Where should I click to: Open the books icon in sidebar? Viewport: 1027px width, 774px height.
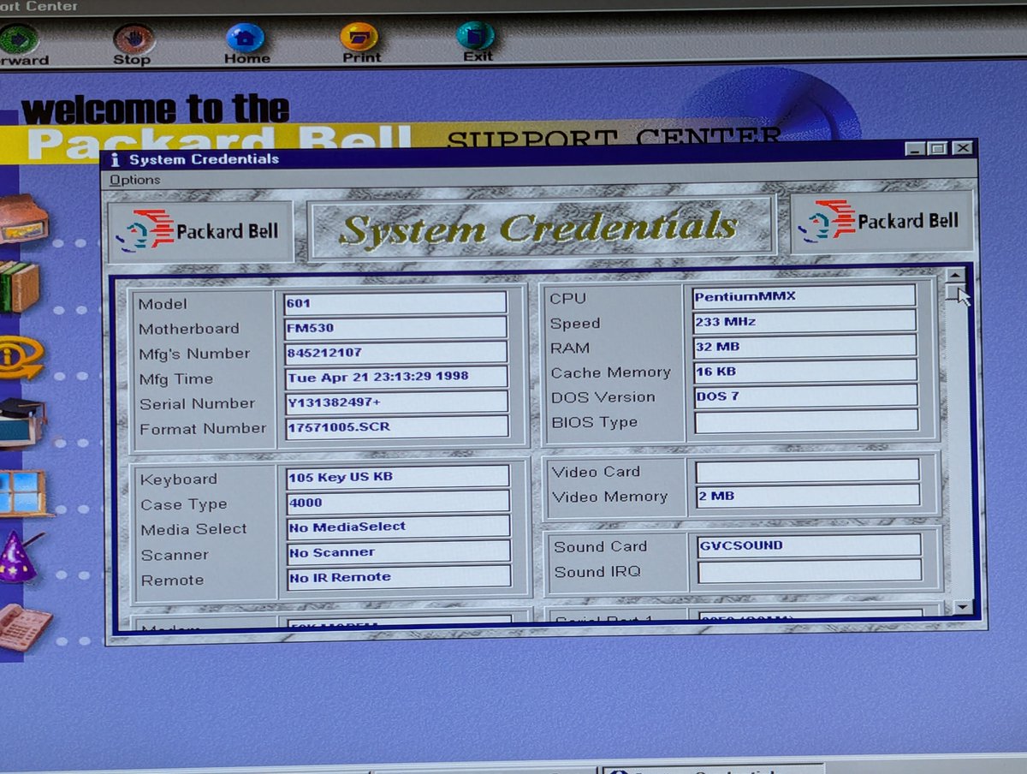(19, 287)
